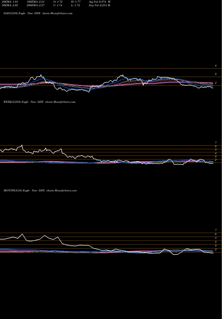222x319 pixels.
Task: Click the 3 axis label on daily chart
Action: [215, 74]
